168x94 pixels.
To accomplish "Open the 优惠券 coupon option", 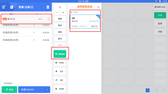I will click(60, 63).
